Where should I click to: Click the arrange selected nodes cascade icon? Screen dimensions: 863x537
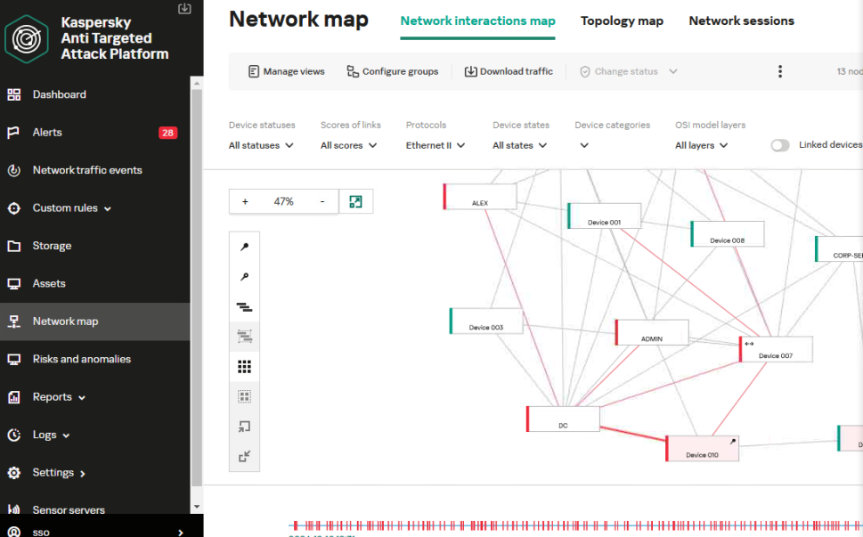244,337
